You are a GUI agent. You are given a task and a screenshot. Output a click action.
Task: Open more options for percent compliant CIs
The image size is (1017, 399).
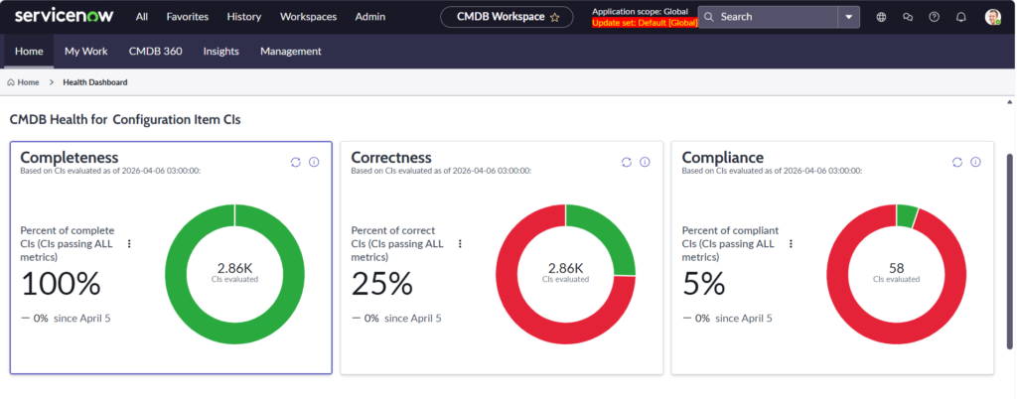pyautogui.click(x=792, y=243)
